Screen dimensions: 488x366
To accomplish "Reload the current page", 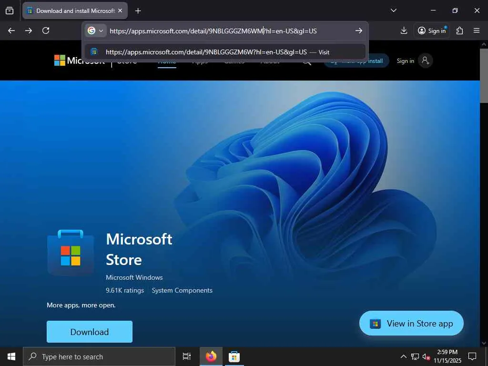I will click(46, 30).
